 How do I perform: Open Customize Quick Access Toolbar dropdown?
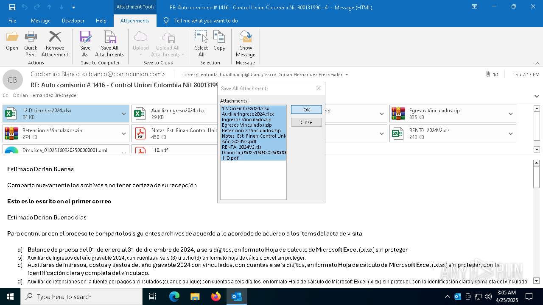pyautogui.click(x=74, y=7)
